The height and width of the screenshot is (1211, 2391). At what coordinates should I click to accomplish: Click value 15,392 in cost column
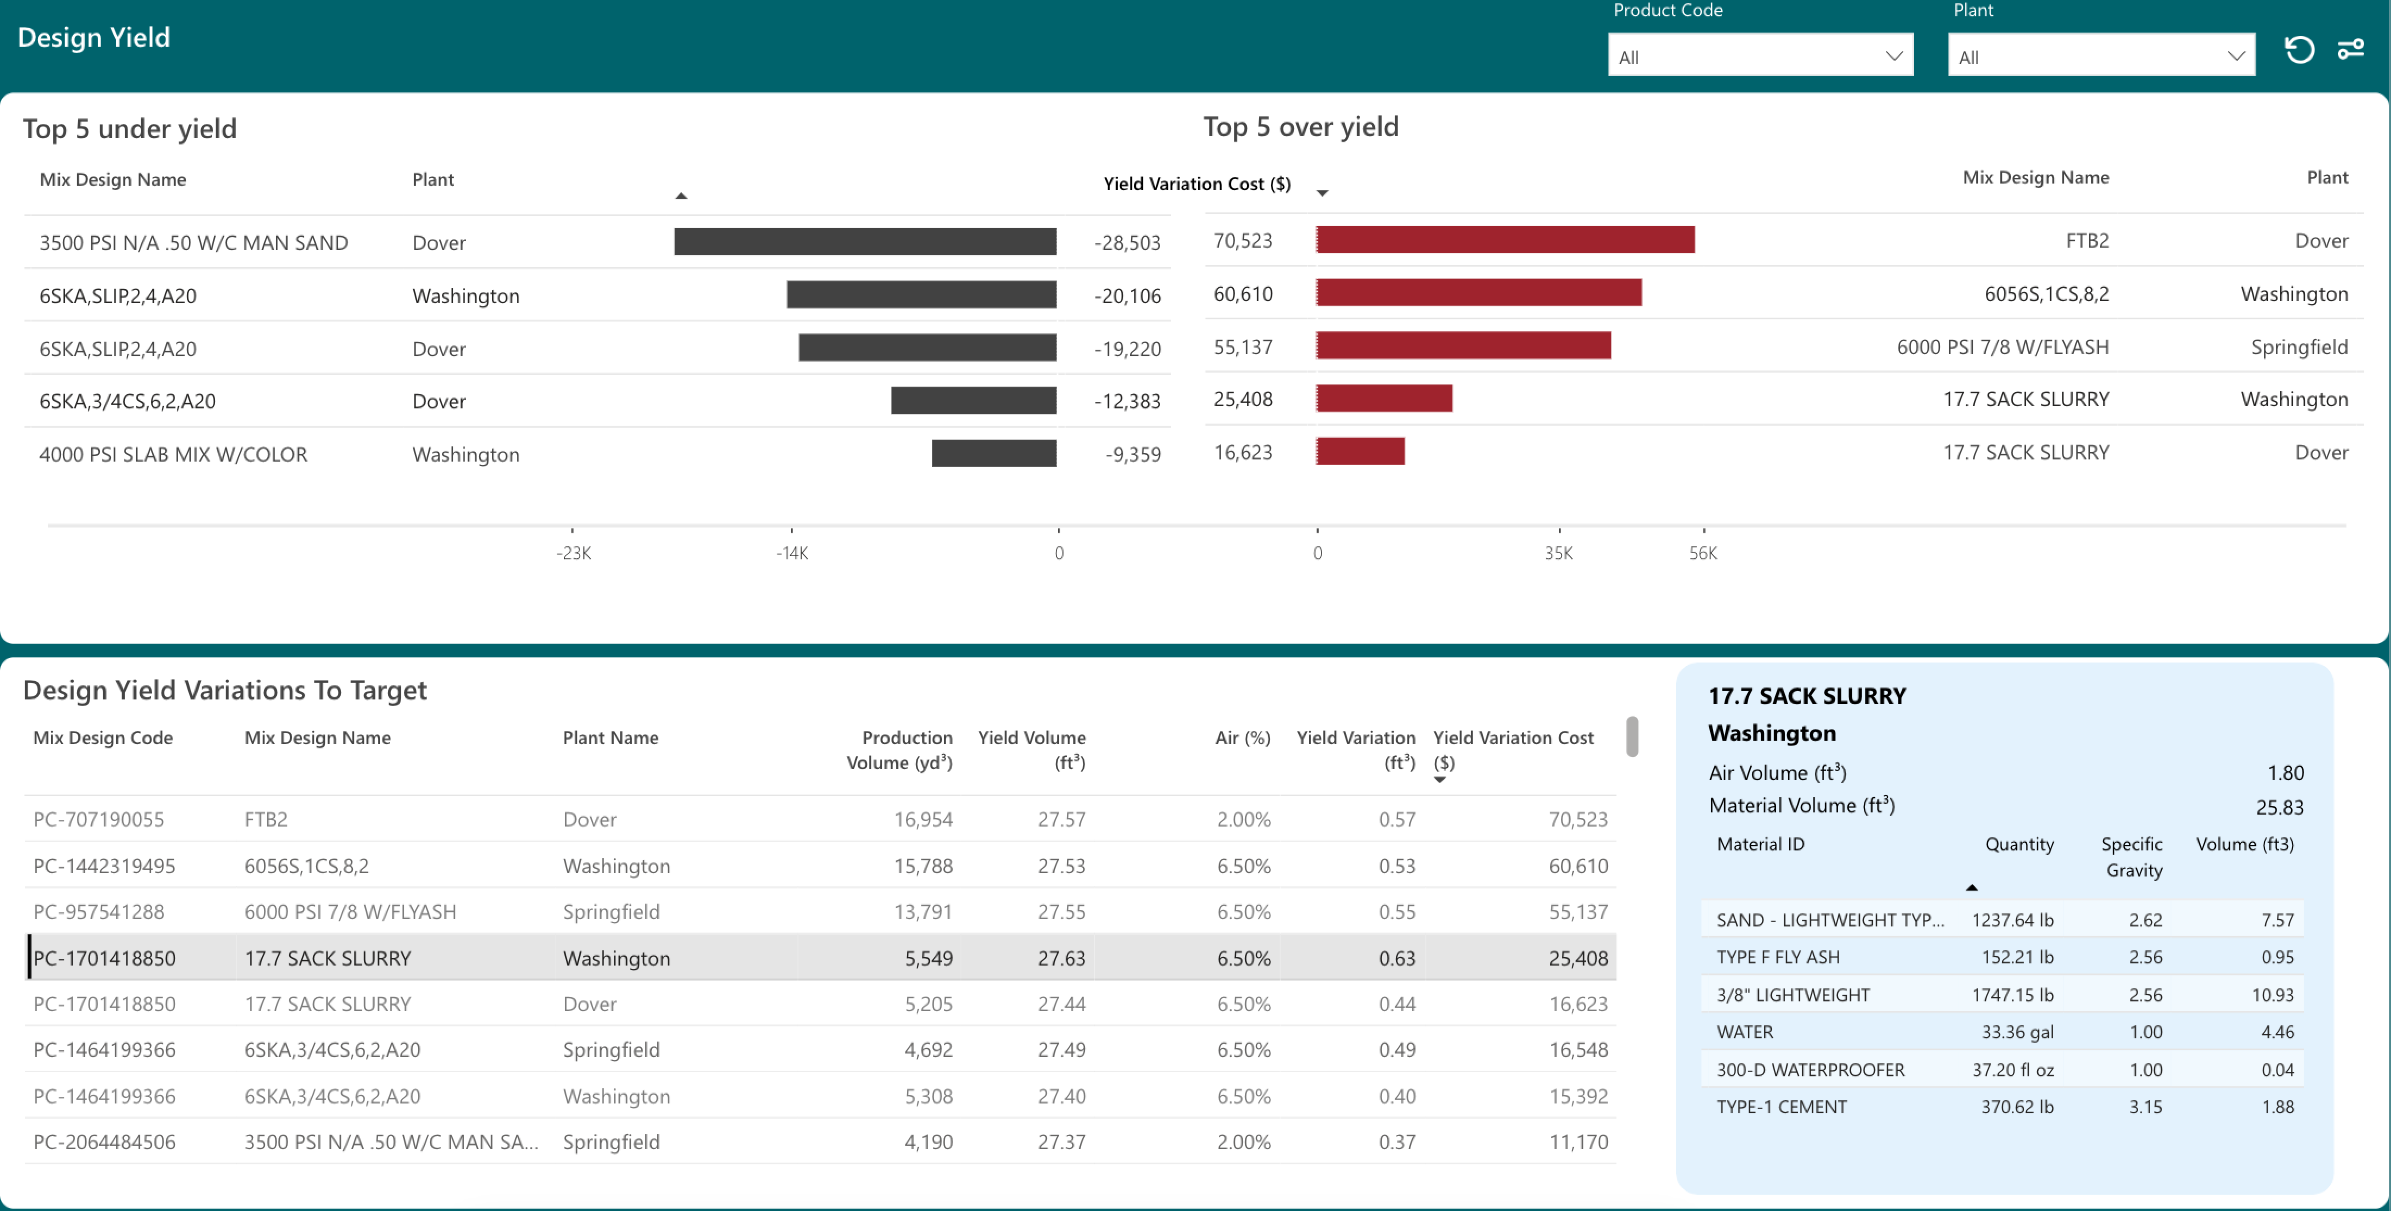[1578, 1096]
